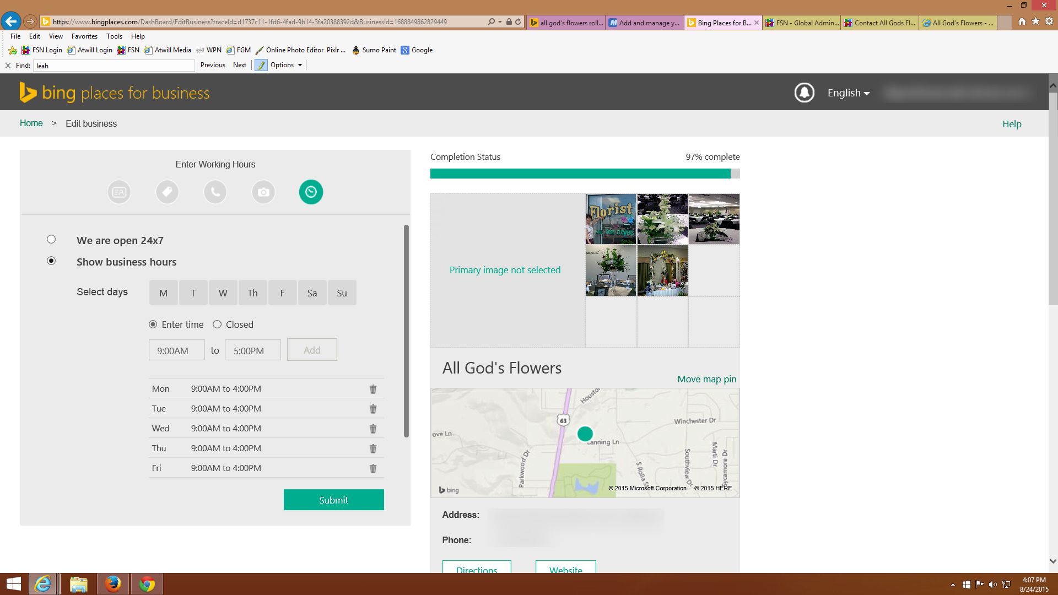Select 'We are open 24x7' option
1058x595 pixels.
(x=51, y=239)
